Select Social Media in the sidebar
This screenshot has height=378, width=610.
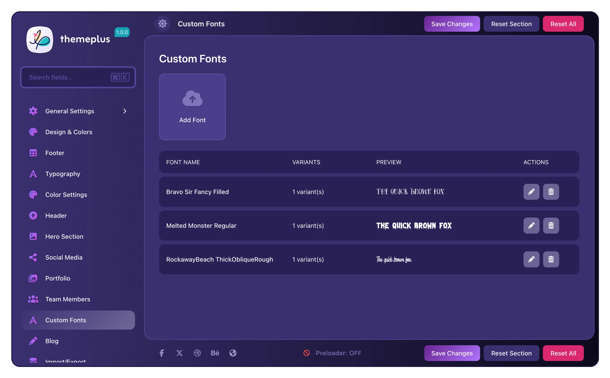[x=64, y=257]
